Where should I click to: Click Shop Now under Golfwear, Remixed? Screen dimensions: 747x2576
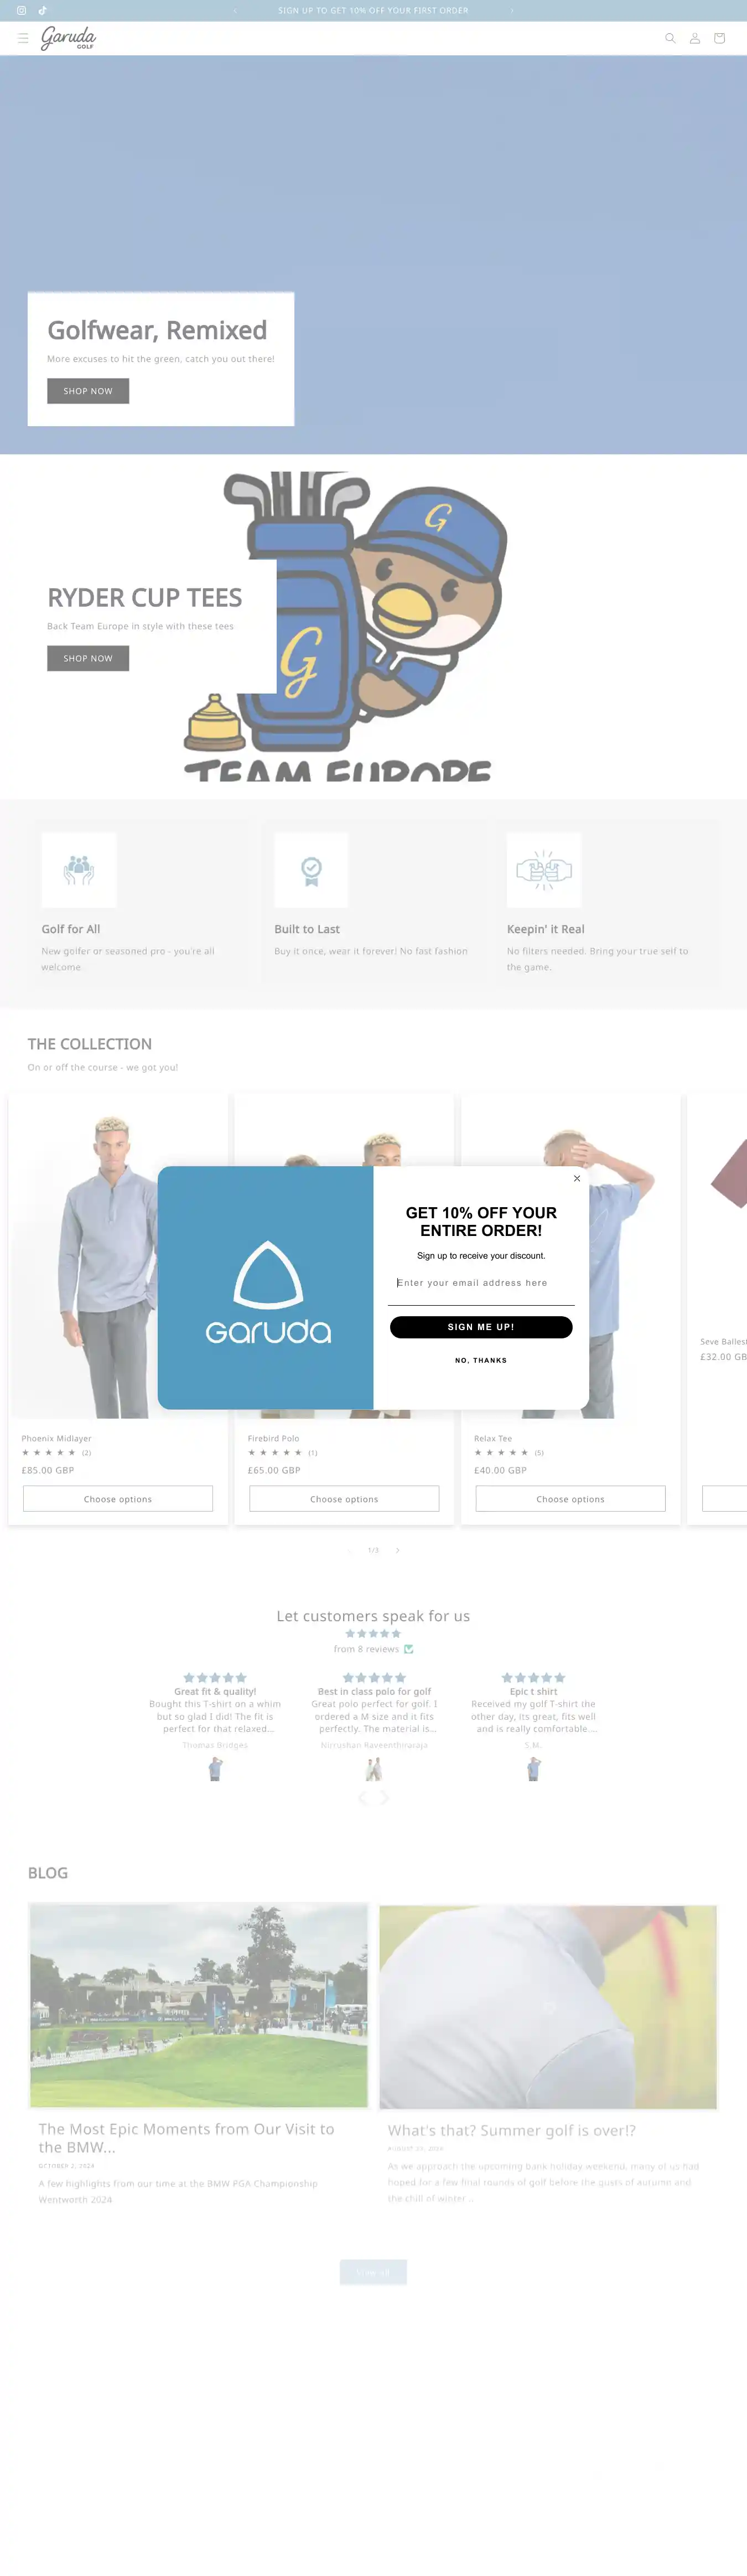(88, 391)
